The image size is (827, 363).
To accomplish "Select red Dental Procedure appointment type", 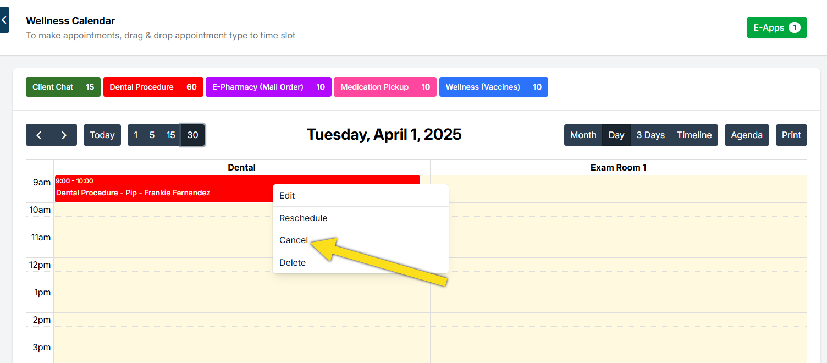I will point(153,87).
